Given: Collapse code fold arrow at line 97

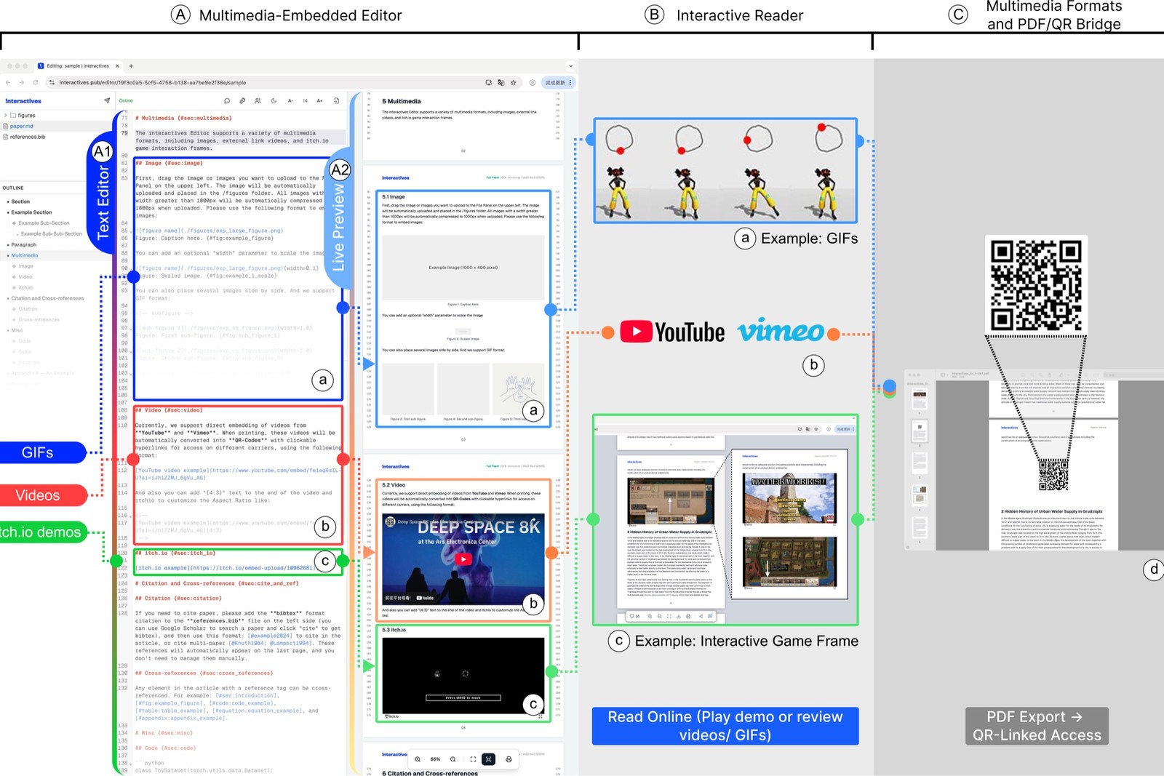Looking at the screenshot, I should (x=132, y=328).
